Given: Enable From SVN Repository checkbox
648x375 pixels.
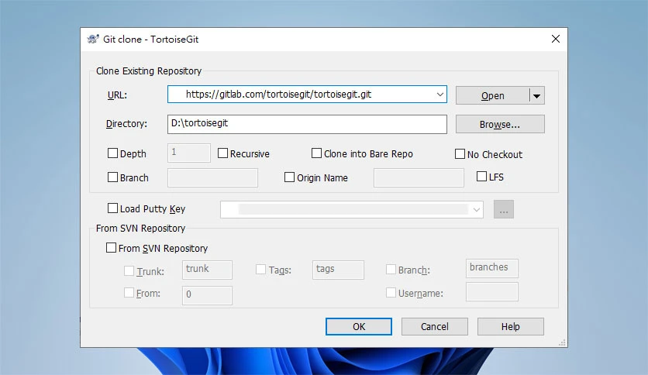Looking at the screenshot, I should coord(111,248).
